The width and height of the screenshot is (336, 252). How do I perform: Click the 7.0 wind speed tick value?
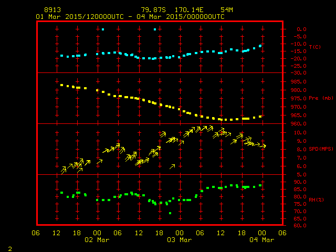pyautogui.click(x=301, y=158)
